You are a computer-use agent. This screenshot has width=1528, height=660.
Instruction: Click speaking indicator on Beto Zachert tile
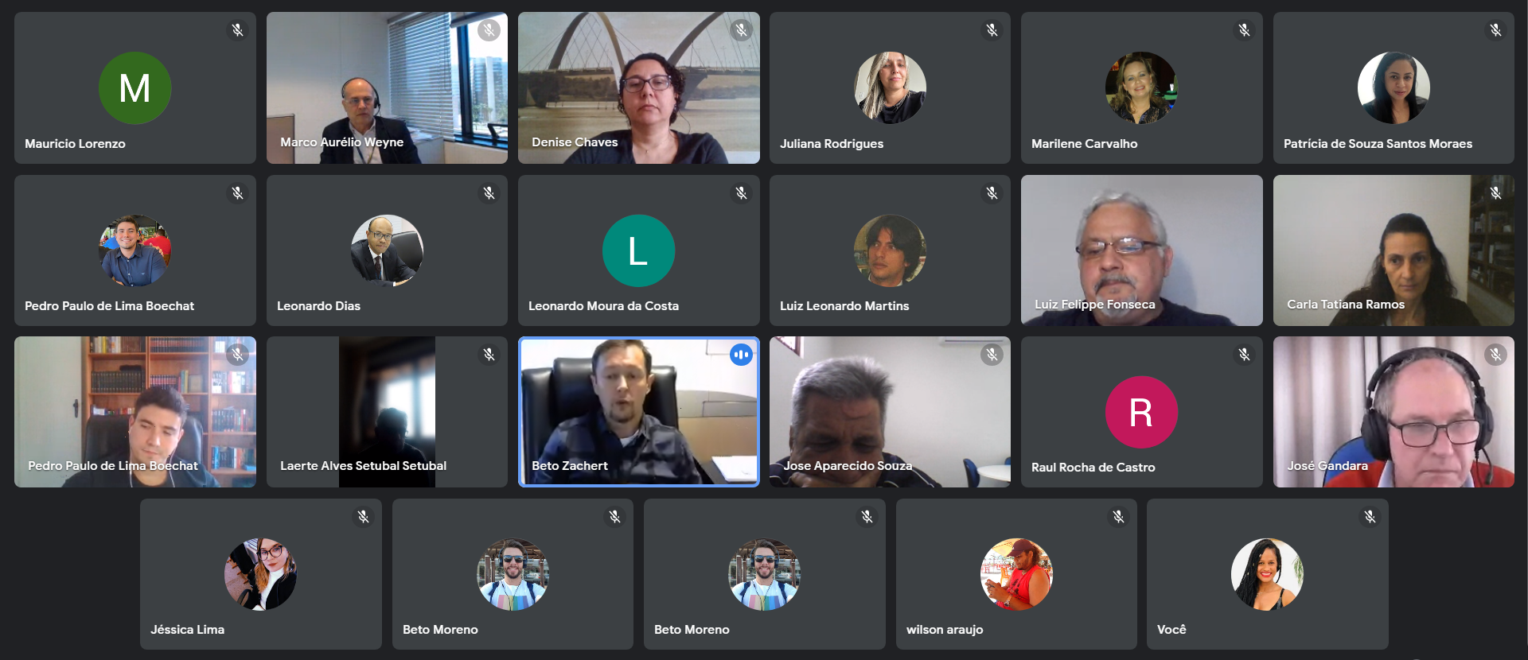point(741,355)
